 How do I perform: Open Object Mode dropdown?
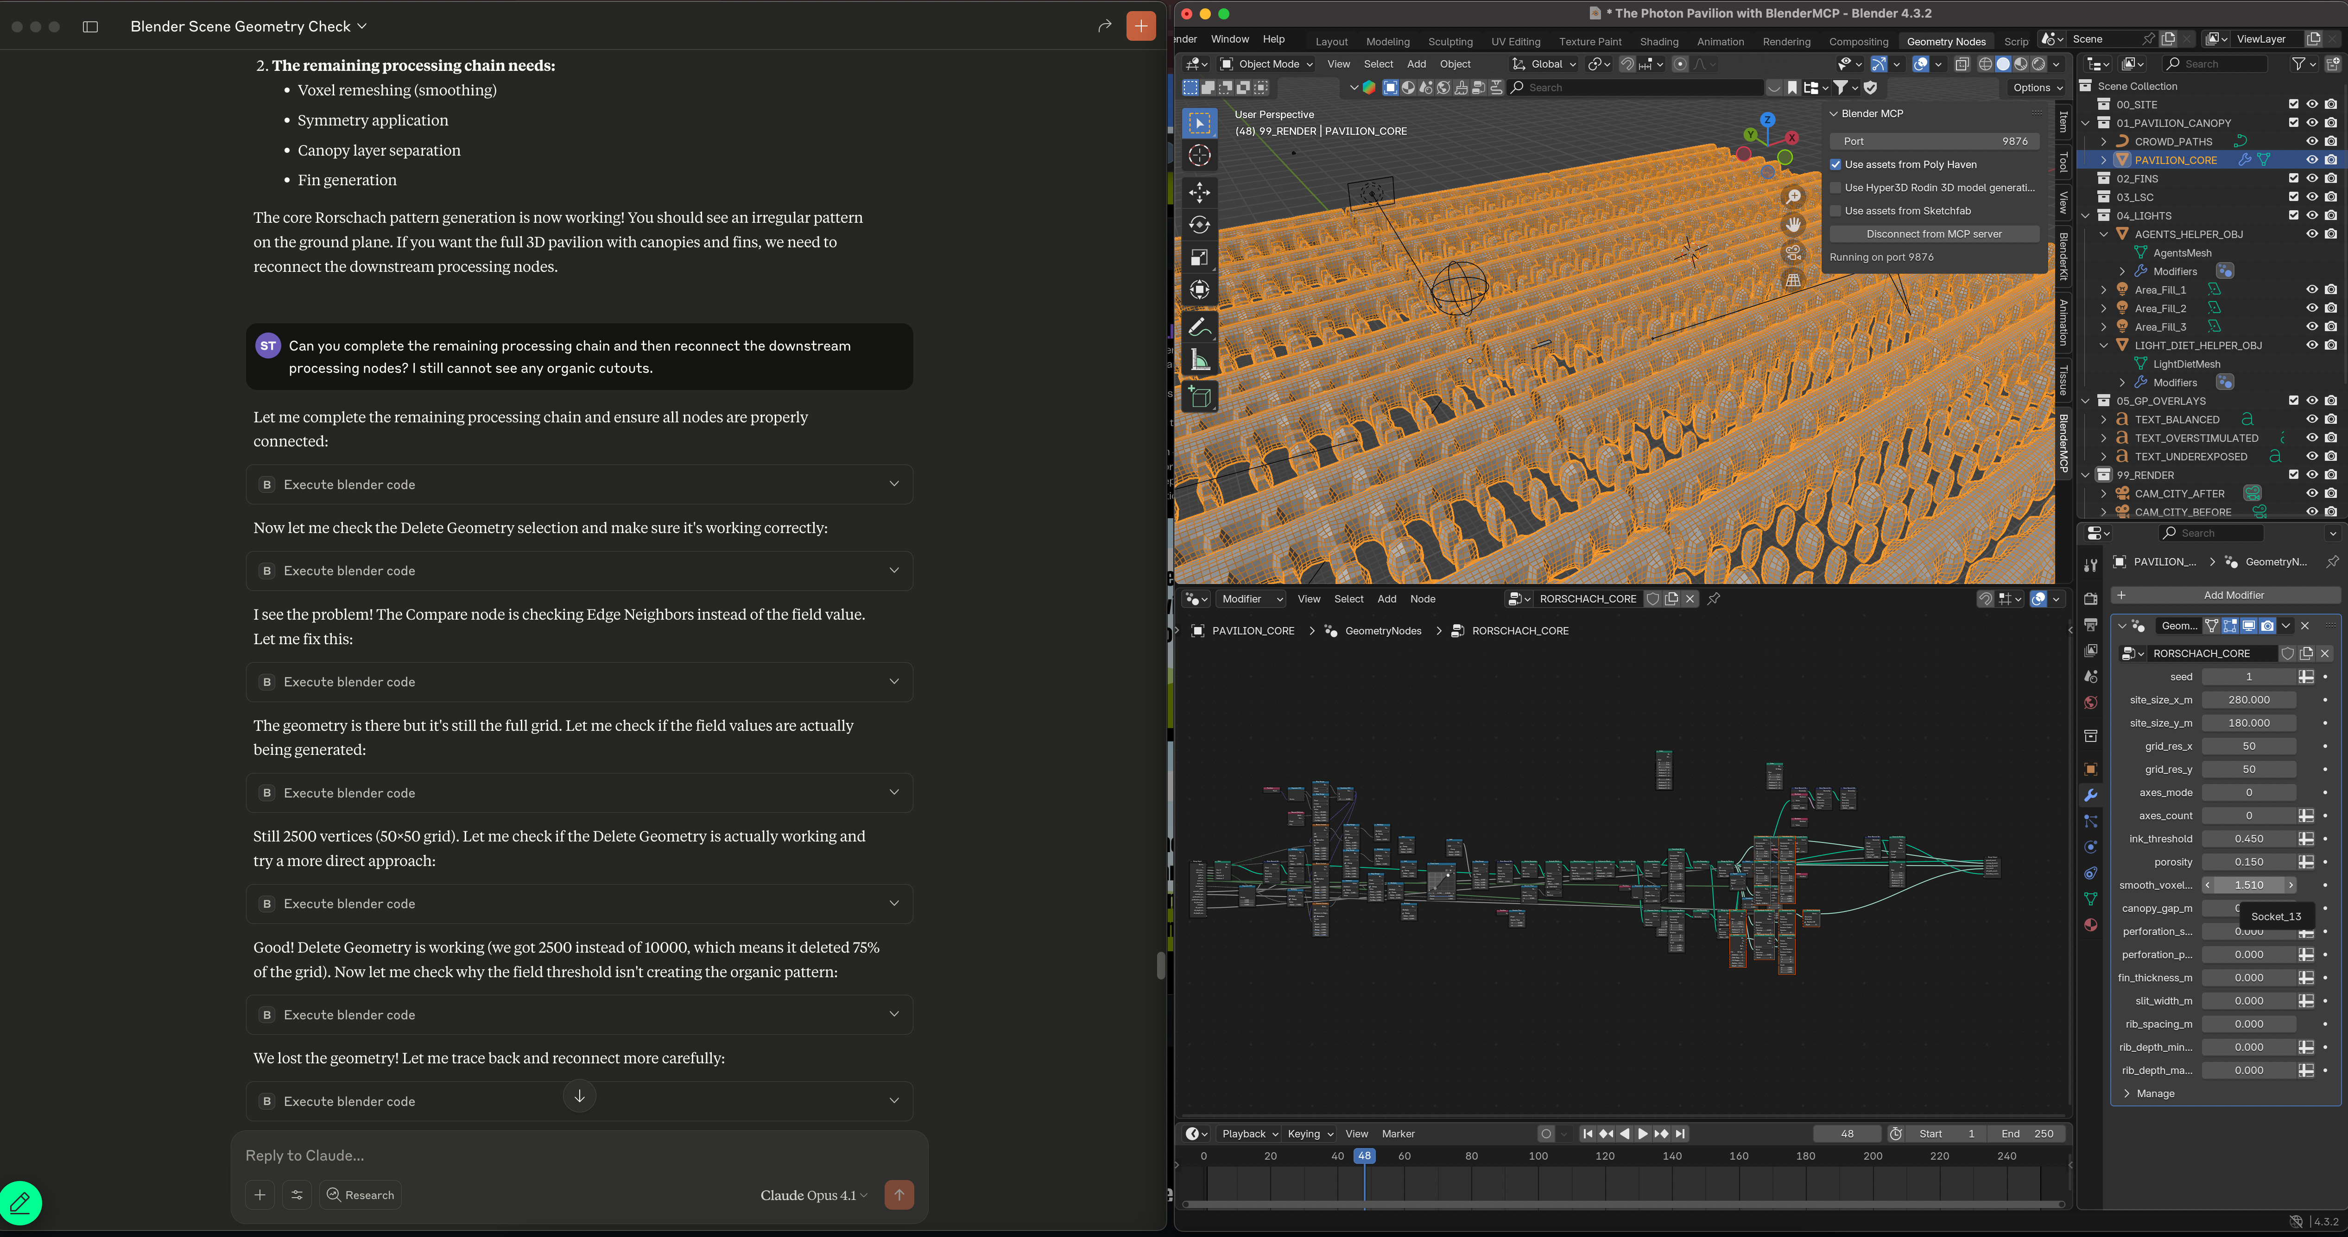click(1267, 64)
